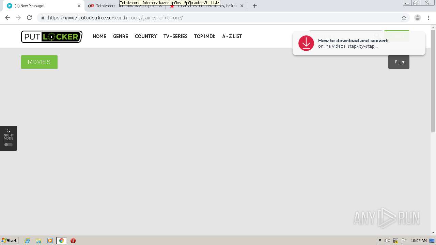This screenshot has width=436, height=245.
Task: Open TOP IMDb listing
Action: pos(205,36)
